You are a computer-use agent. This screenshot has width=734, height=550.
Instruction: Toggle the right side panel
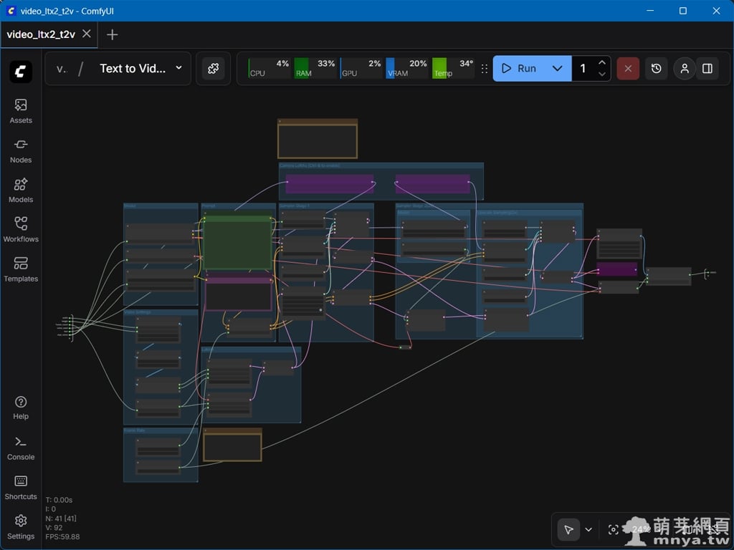(x=707, y=69)
